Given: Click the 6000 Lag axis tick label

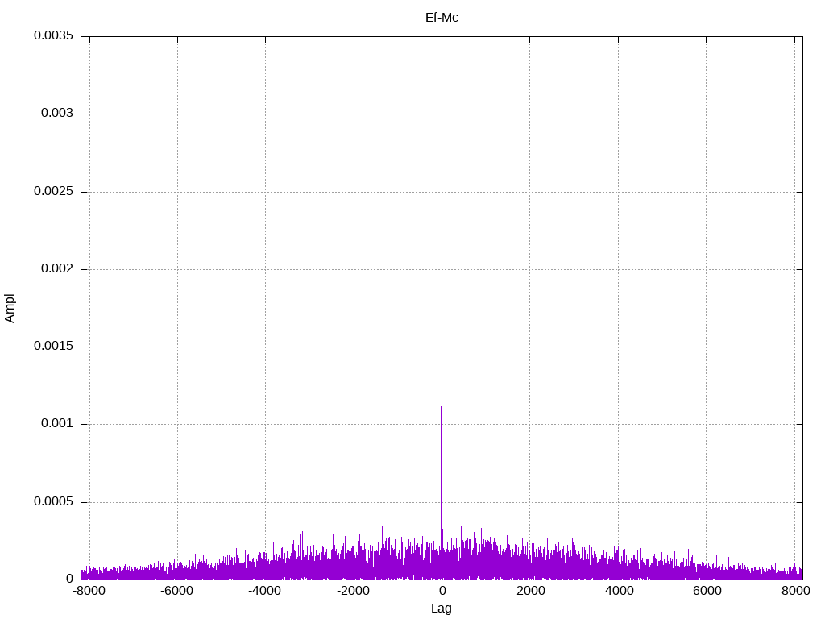Looking at the screenshot, I should click(707, 591).
